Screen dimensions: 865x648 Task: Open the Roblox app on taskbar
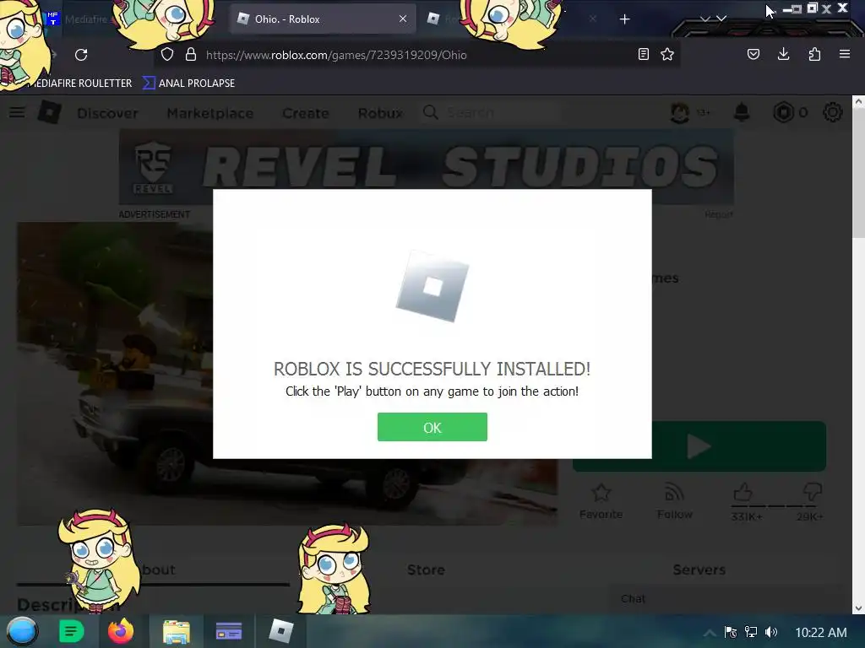pyautogui.click(x=280, y=631)
